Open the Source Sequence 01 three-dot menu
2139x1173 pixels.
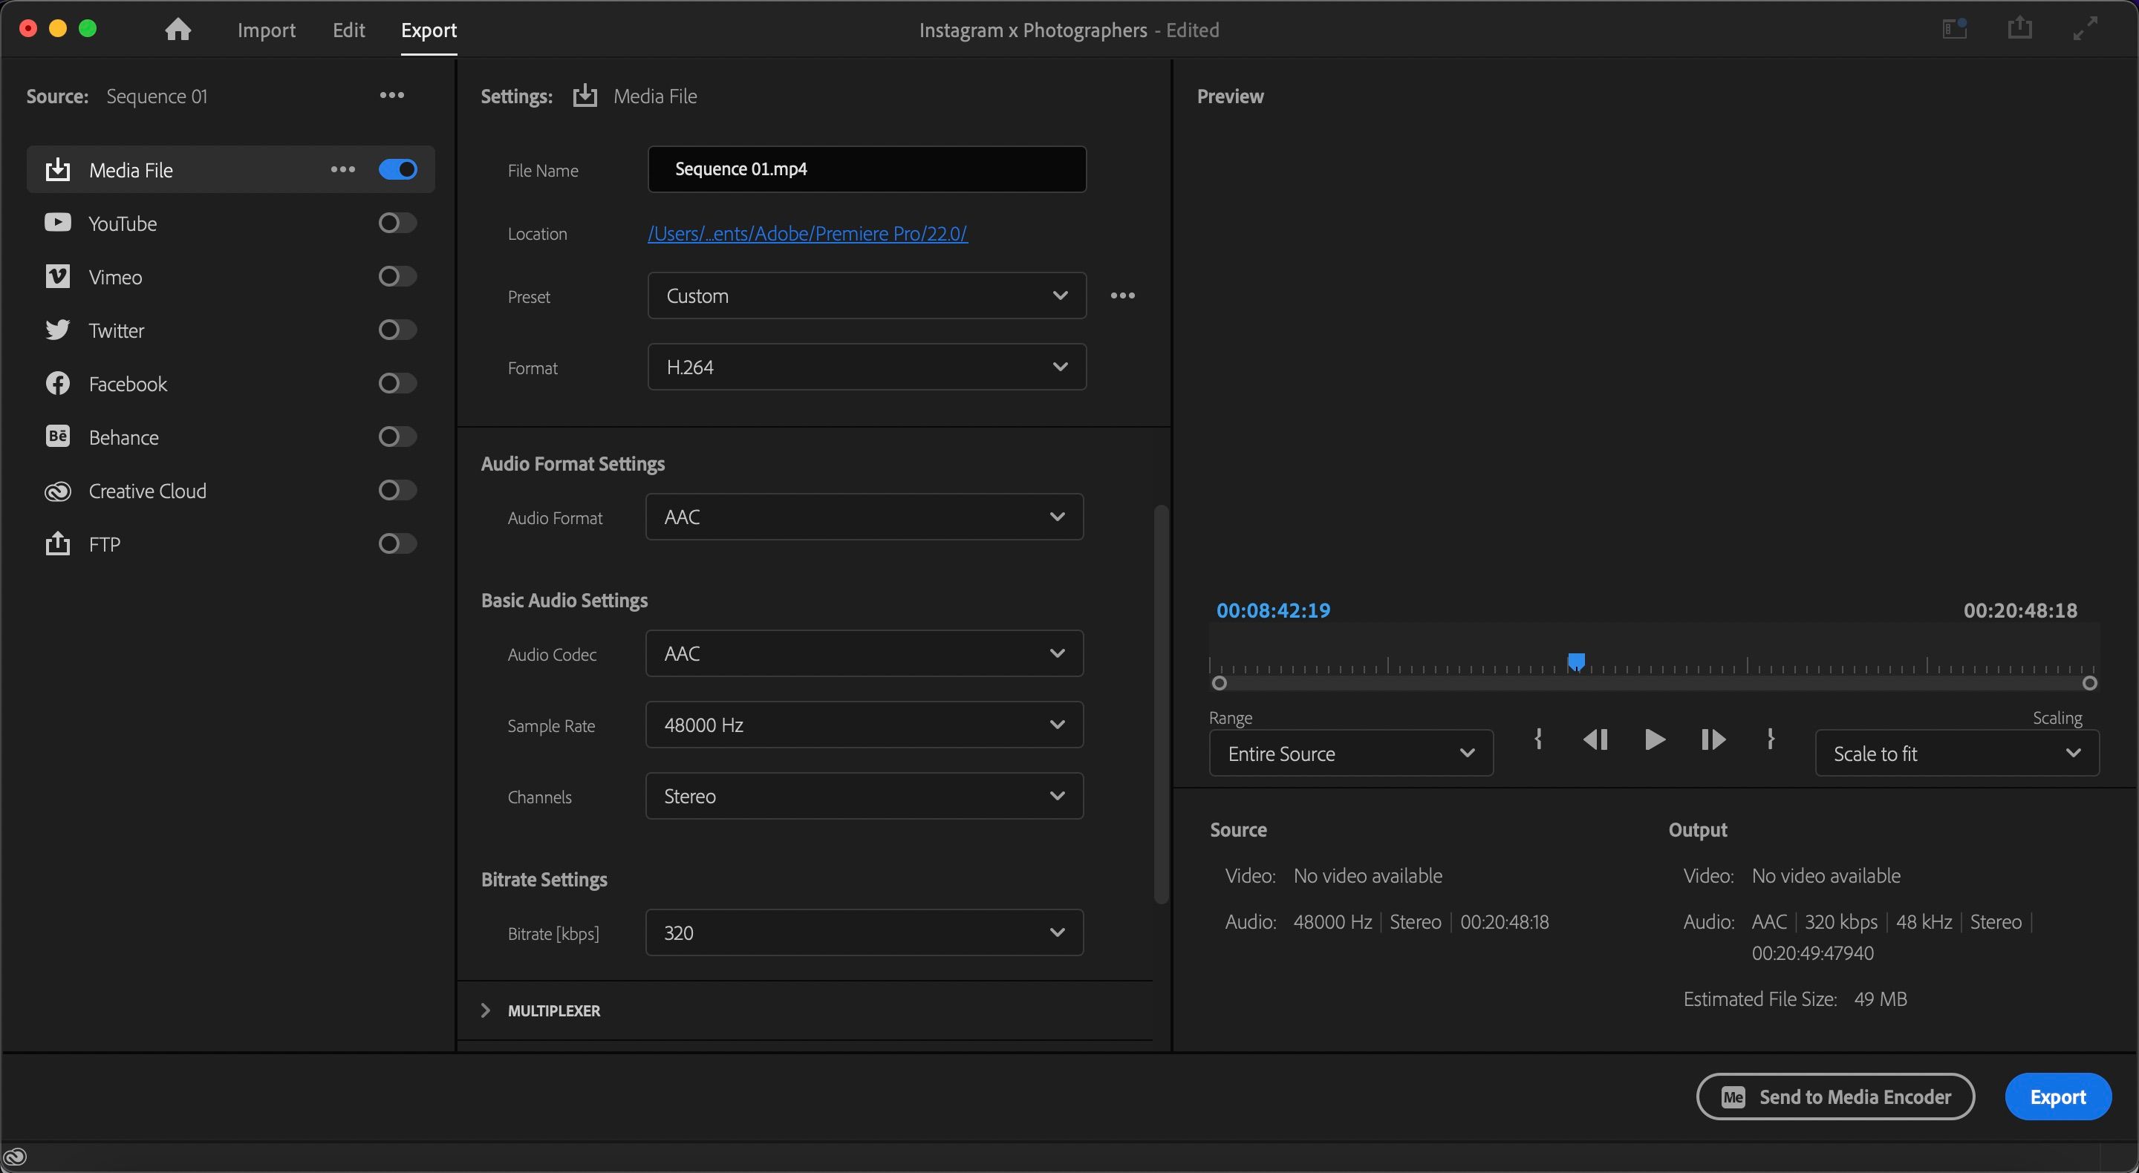[392, 96]
